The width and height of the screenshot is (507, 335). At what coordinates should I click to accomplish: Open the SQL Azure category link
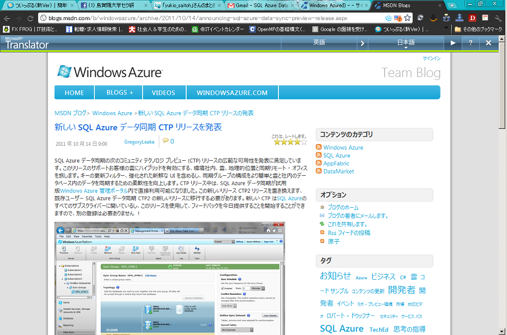(x=337, y=155)
